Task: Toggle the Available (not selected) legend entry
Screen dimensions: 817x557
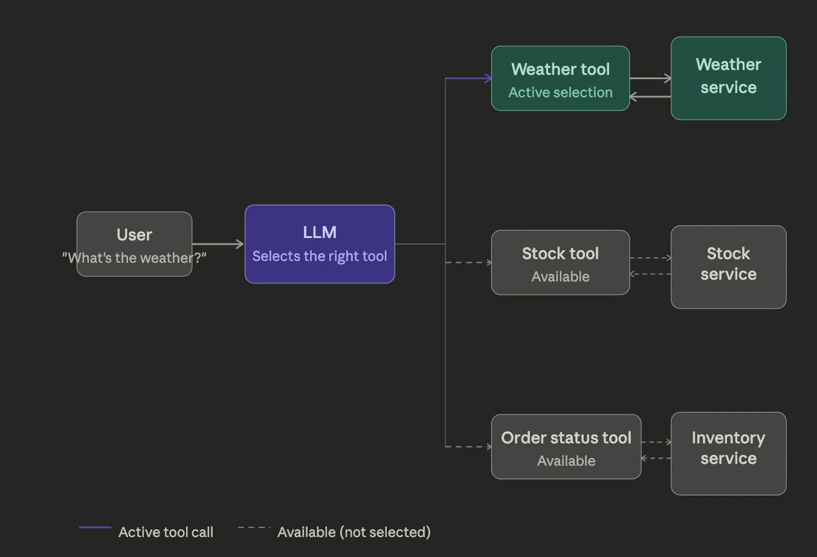Action: 354,532
